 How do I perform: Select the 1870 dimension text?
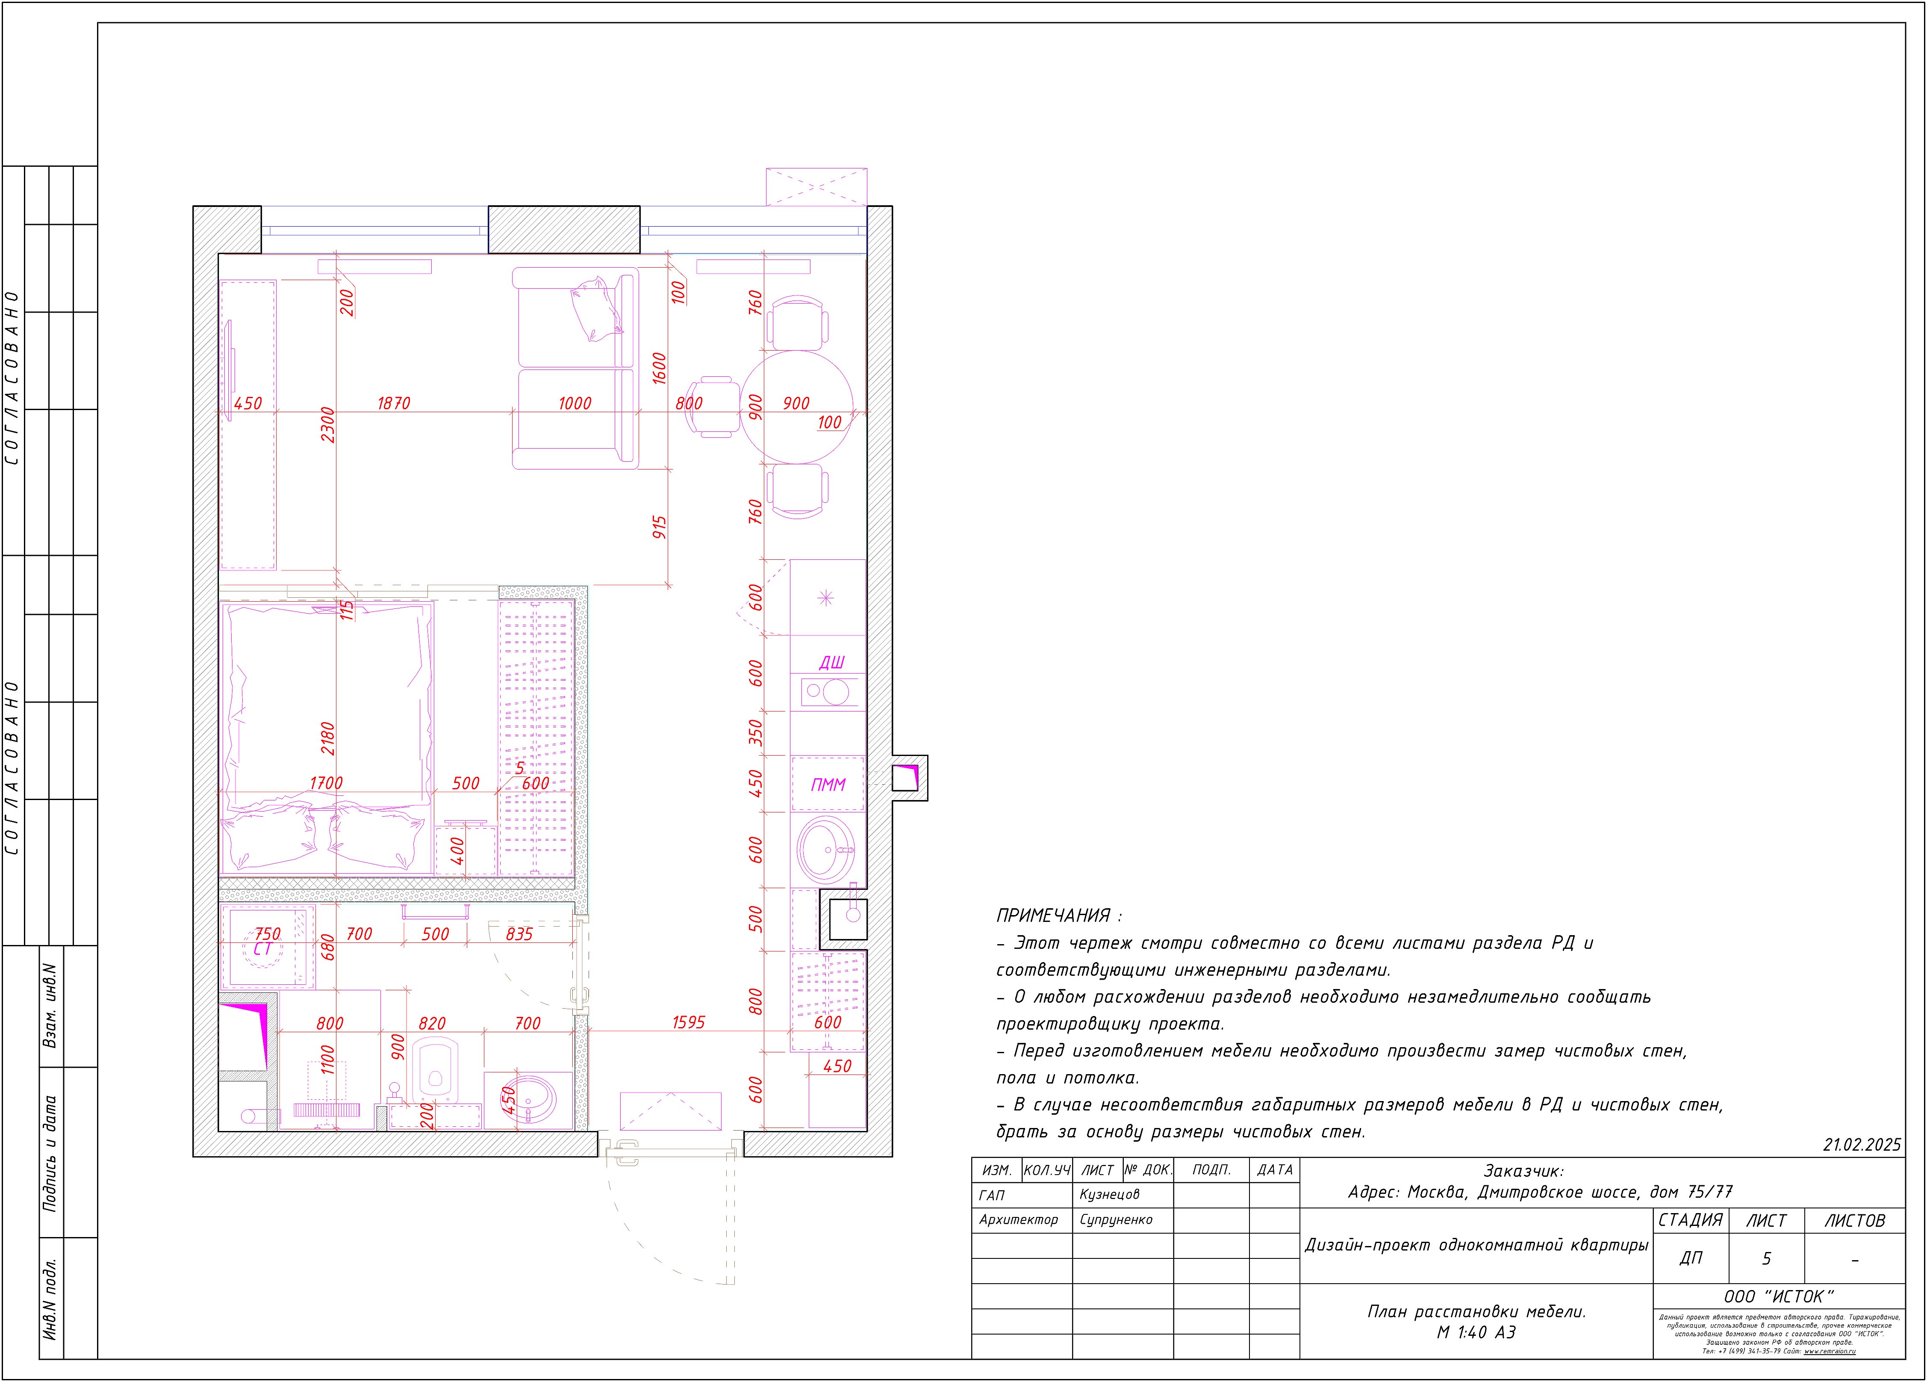coord(393,403)
